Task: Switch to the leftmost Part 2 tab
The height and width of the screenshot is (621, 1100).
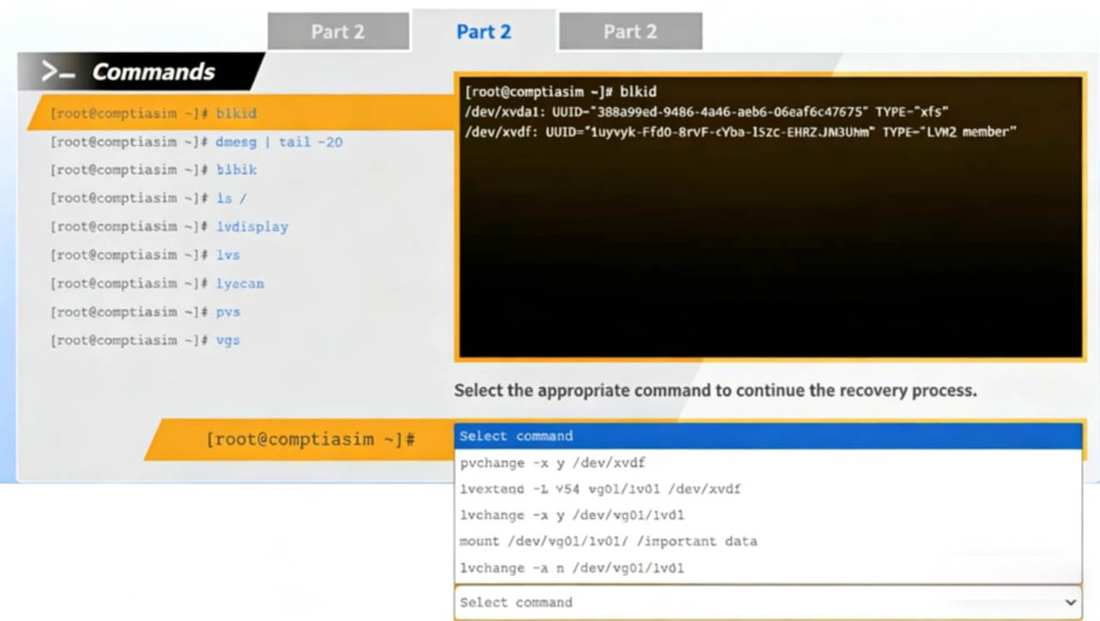Action: [338, 31]
